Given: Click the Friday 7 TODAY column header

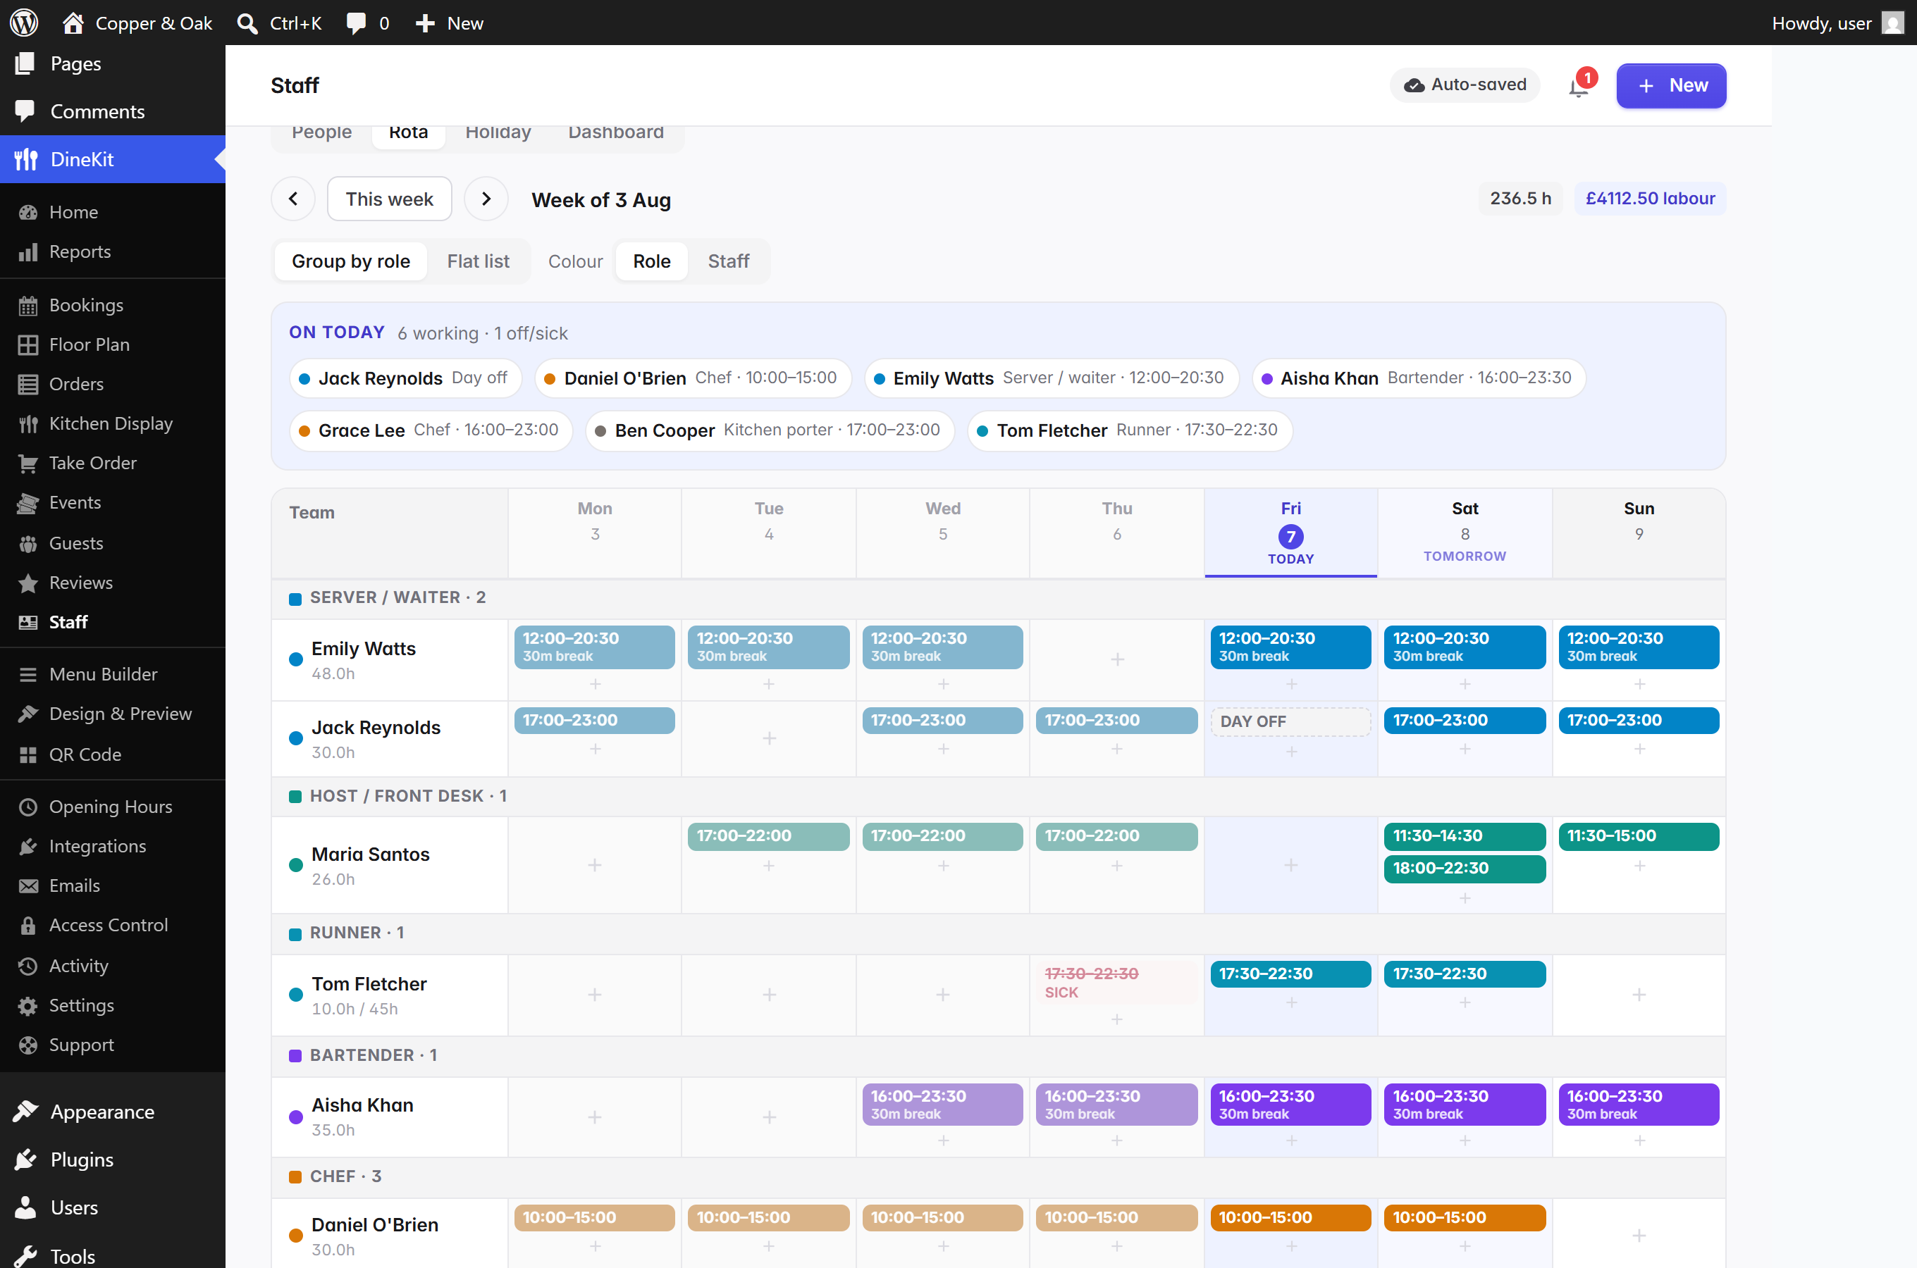Looking at the screenshot, I should coord(1290,533).
